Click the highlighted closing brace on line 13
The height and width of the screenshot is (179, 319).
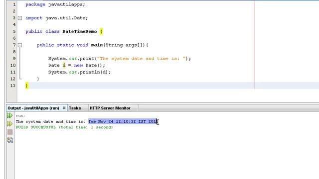(26, 86)
